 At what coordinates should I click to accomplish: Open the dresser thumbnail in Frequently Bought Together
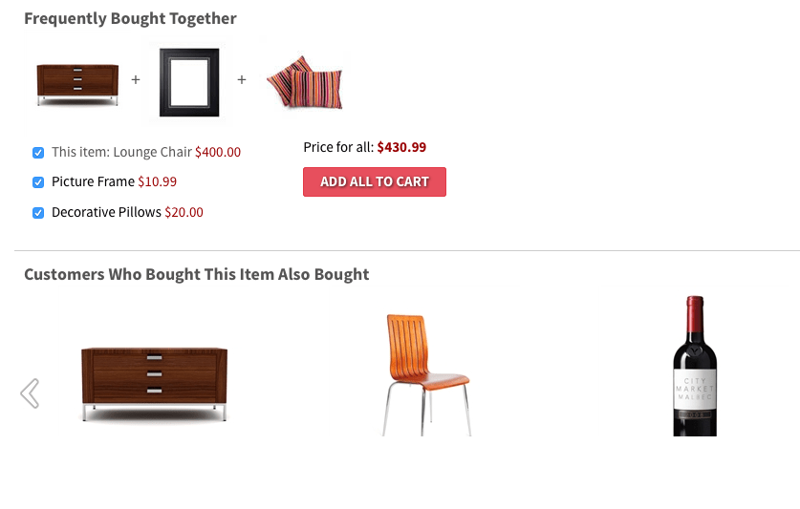tap(77, 84)
